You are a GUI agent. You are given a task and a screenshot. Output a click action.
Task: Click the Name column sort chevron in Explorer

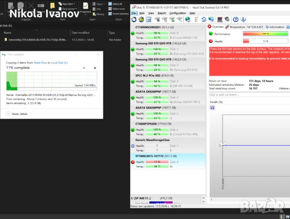coord(37,30)
